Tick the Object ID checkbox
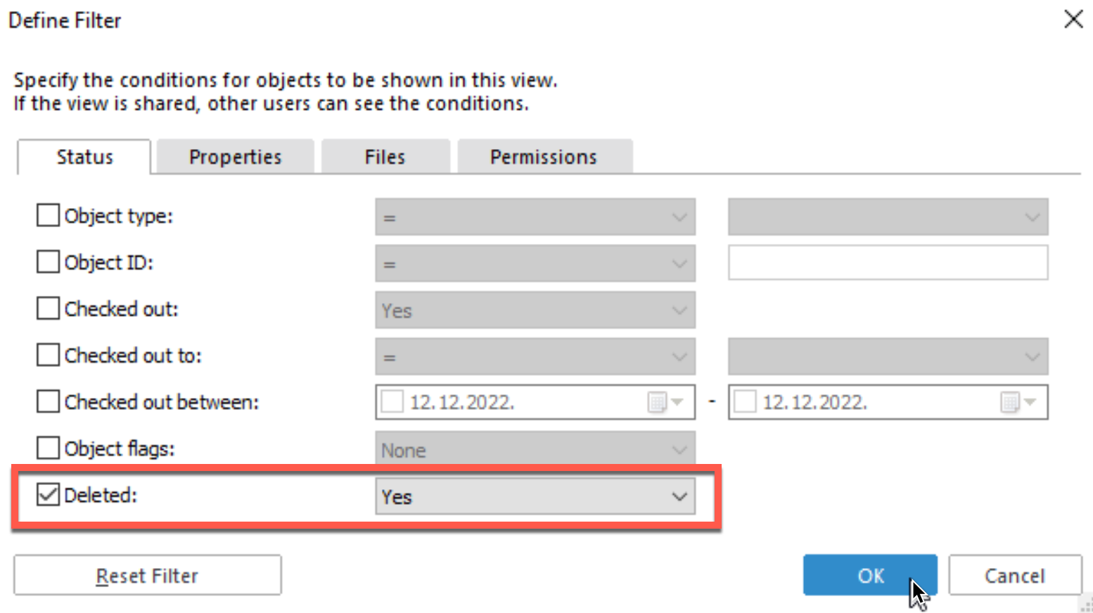The width and height of the screenshot is (1093, 613). point(48,262)
